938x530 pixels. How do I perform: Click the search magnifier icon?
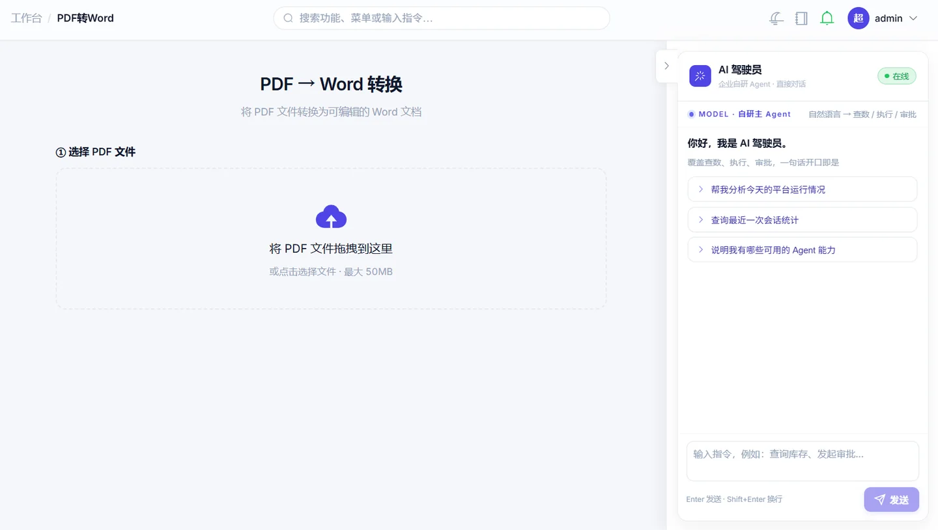288,18
